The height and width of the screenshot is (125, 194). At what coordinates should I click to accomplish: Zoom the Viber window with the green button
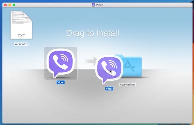(x=14, y=5)
